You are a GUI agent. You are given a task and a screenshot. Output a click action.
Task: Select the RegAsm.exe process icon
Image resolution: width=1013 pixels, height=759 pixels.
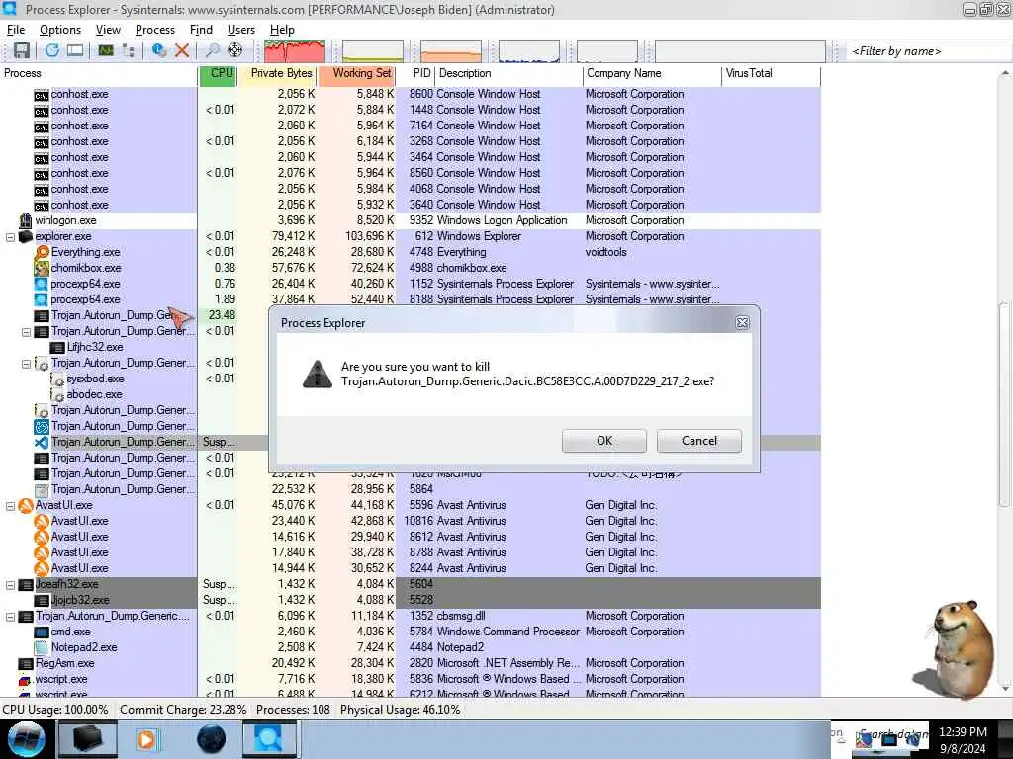tap(26, 663)
